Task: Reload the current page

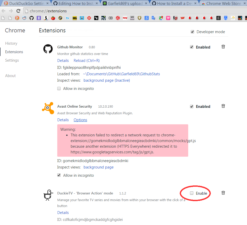Action: [x=18, y=11]
